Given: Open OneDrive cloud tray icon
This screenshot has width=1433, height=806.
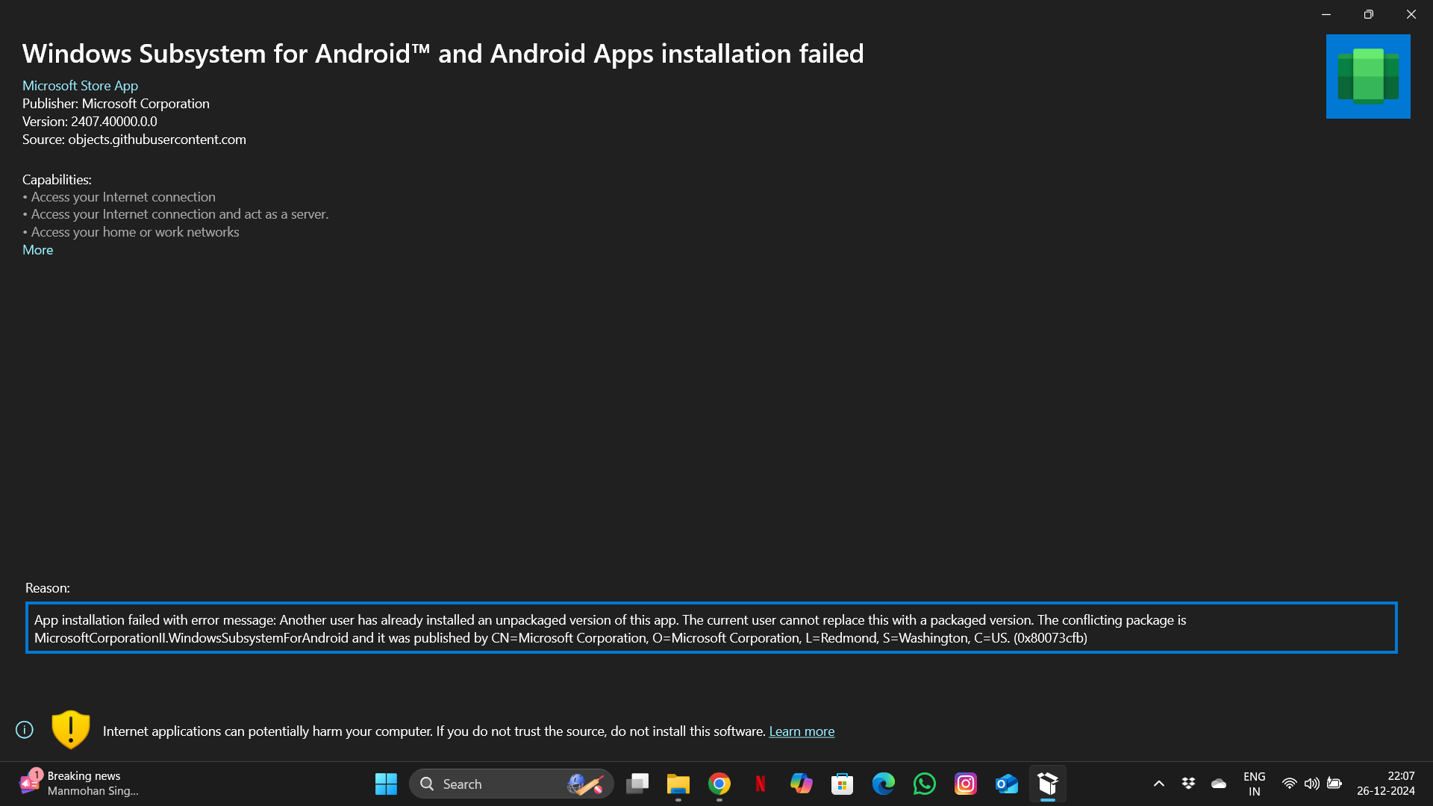Looking at the screenshot, I should [x=1219, y=784].
